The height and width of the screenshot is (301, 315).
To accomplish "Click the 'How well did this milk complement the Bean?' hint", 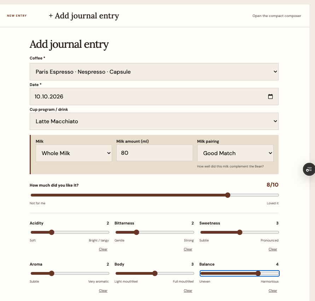I will pos(231,166).
